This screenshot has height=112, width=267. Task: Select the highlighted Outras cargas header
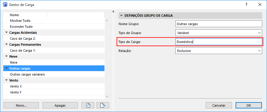pos(54,68)
